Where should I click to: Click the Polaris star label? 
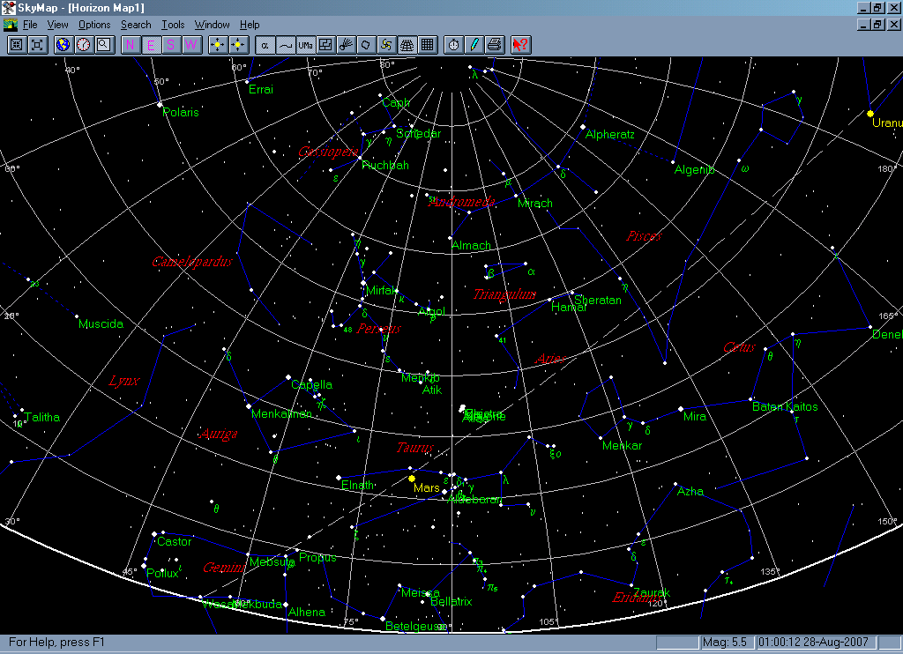(181, 112)
